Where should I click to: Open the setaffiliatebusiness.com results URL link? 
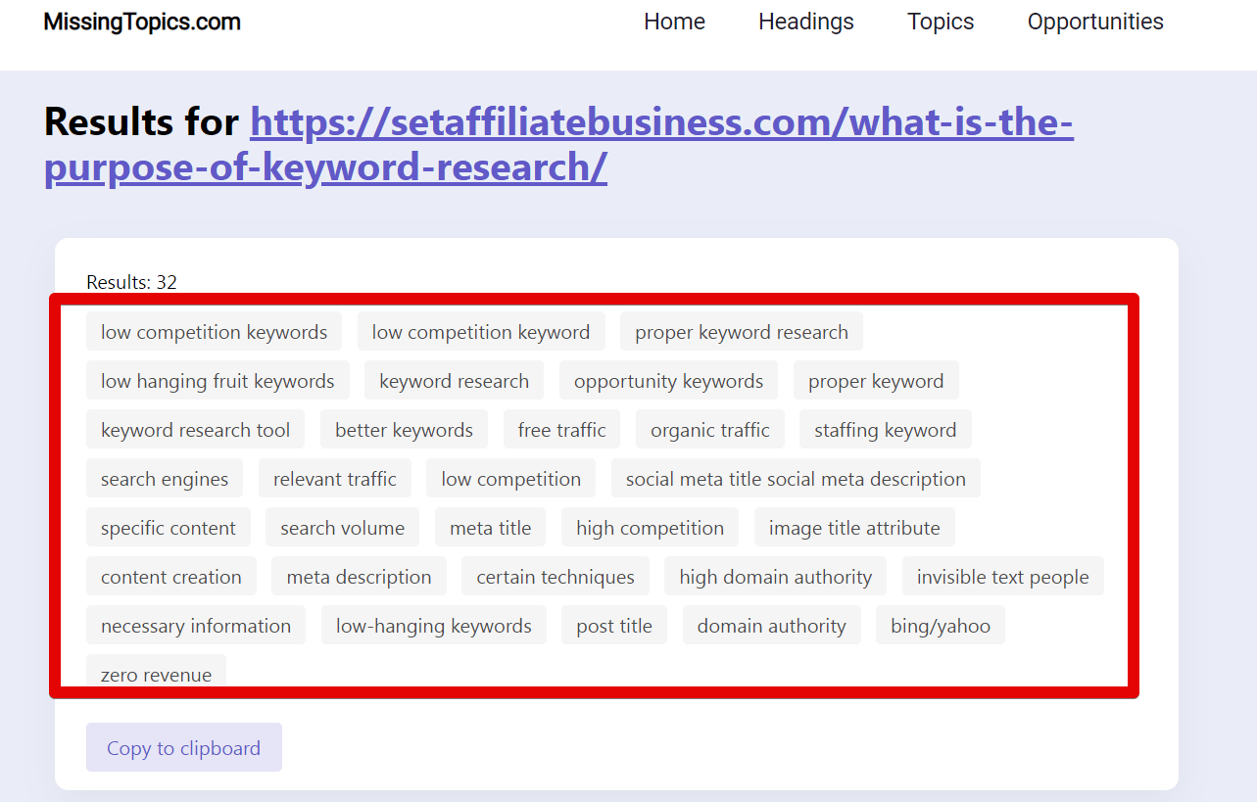[x=558, y=145]
